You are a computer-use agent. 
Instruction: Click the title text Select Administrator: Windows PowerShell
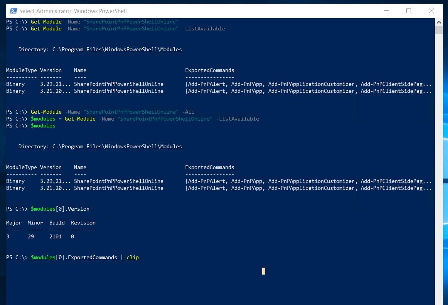[x=73, y=11]
